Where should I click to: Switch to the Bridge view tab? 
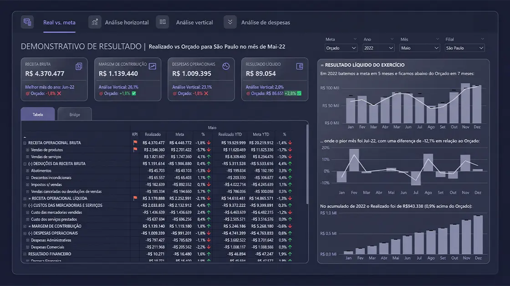tap(75, 114)
